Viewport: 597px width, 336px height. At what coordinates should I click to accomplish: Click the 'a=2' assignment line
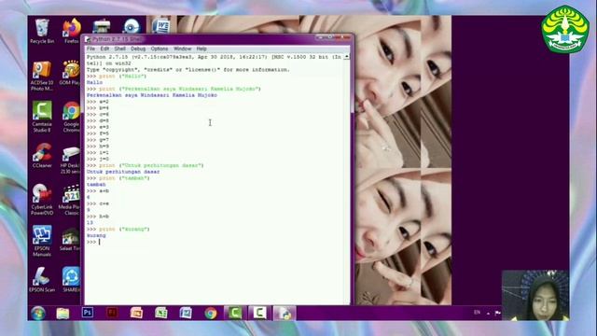pyautogui.click(x=97, y=102)
